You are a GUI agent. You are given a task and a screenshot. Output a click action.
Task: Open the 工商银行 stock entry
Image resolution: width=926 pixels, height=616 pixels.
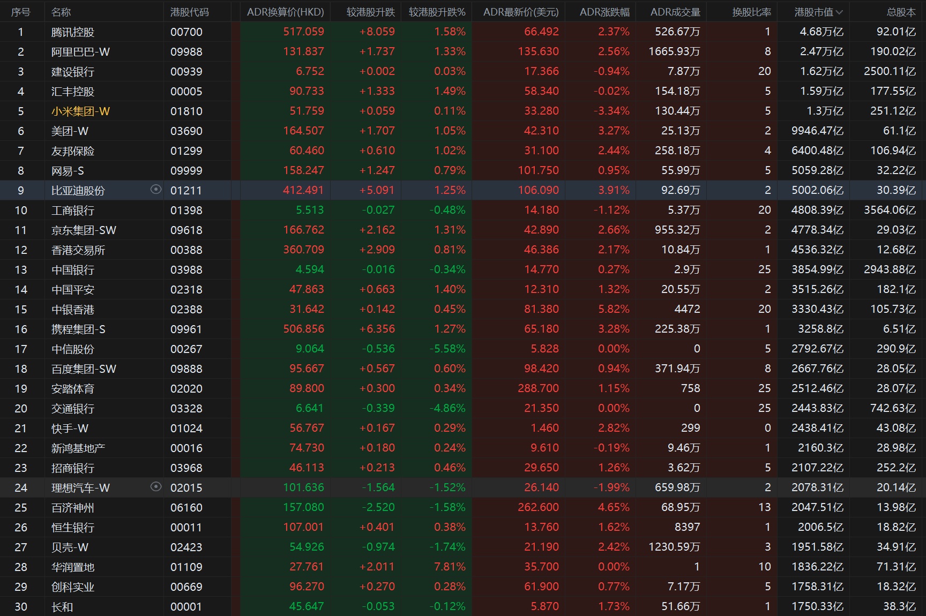[73, 211]
